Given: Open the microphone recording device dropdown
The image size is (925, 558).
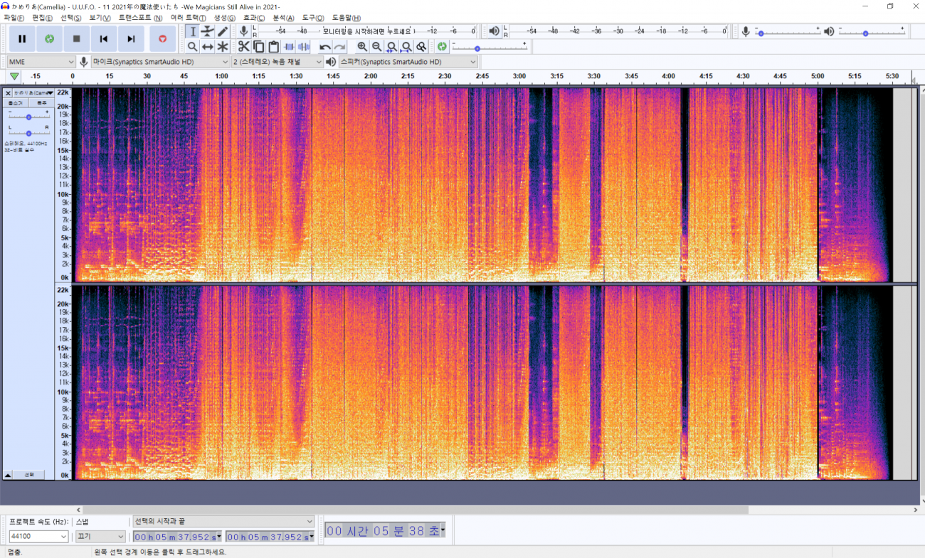Looking at the screenshot, I should coord(161,62).
